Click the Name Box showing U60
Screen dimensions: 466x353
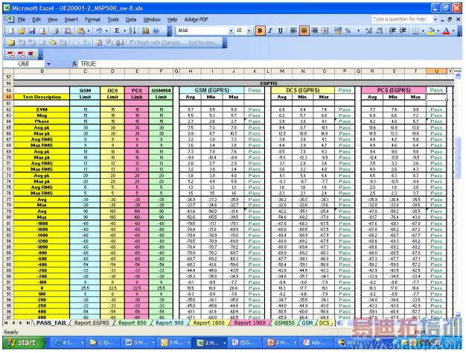[24, 64]
